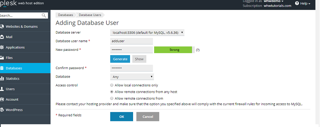Viewport: 321px width, 127px height.
Task: Go to Databases breadcrumb
Action: coord(65,15)
